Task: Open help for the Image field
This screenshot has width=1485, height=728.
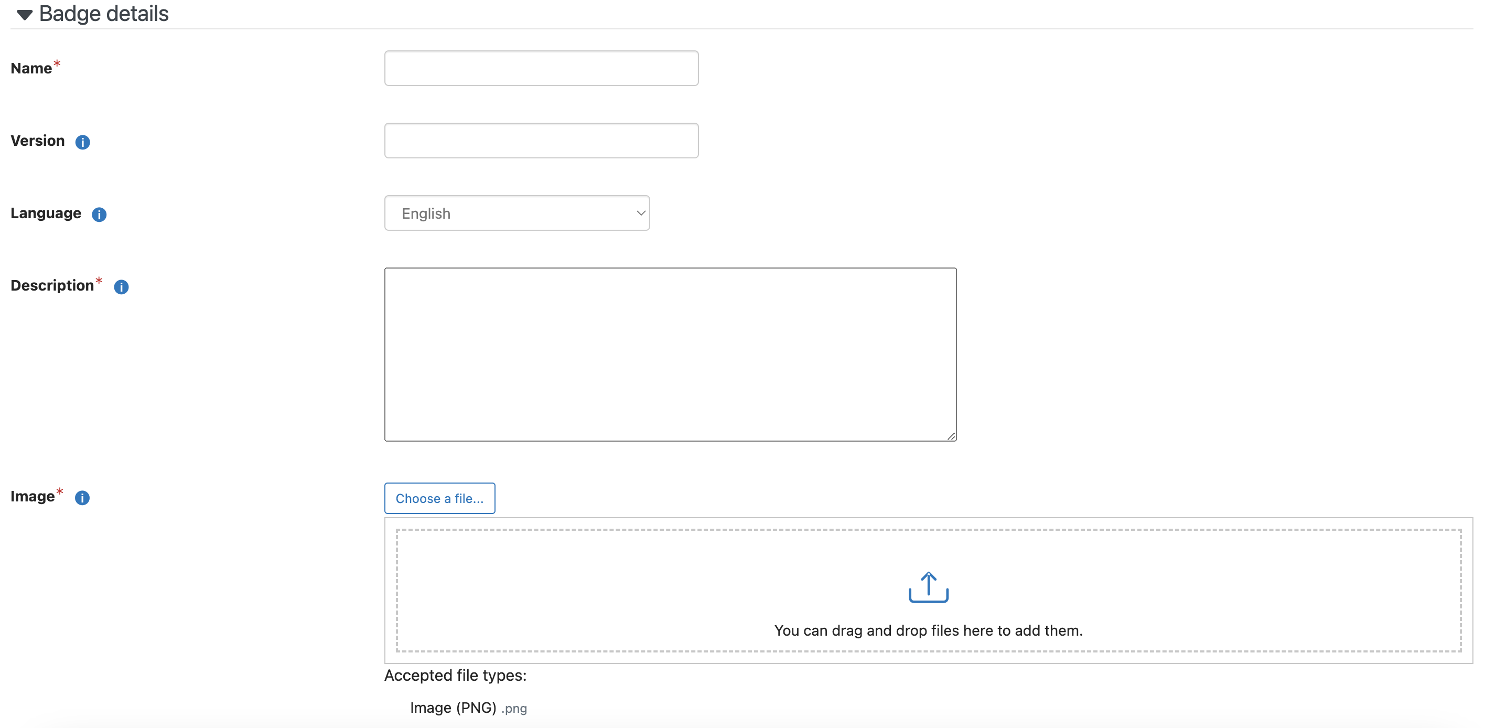Action: point(82,497)
